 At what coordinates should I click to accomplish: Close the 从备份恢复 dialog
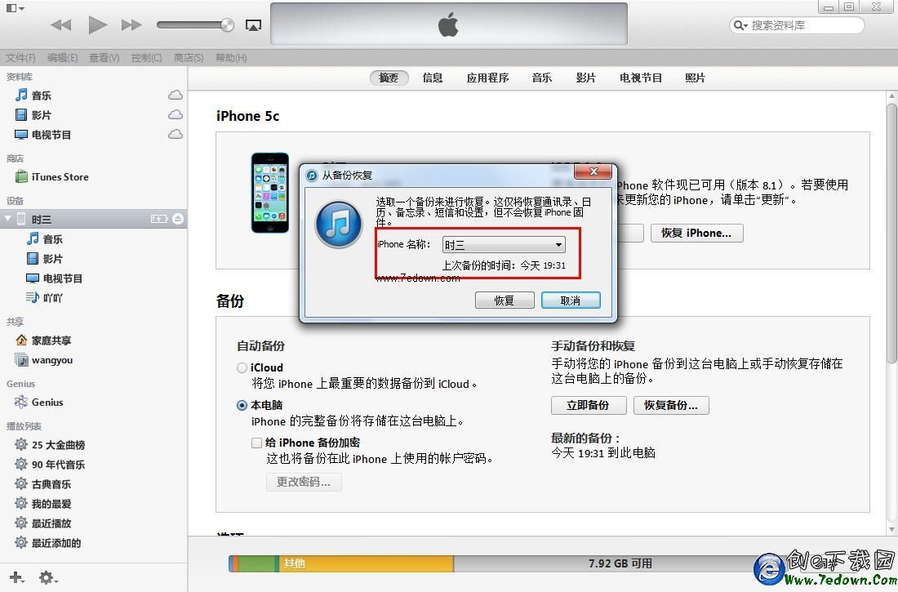click(593, 172)
